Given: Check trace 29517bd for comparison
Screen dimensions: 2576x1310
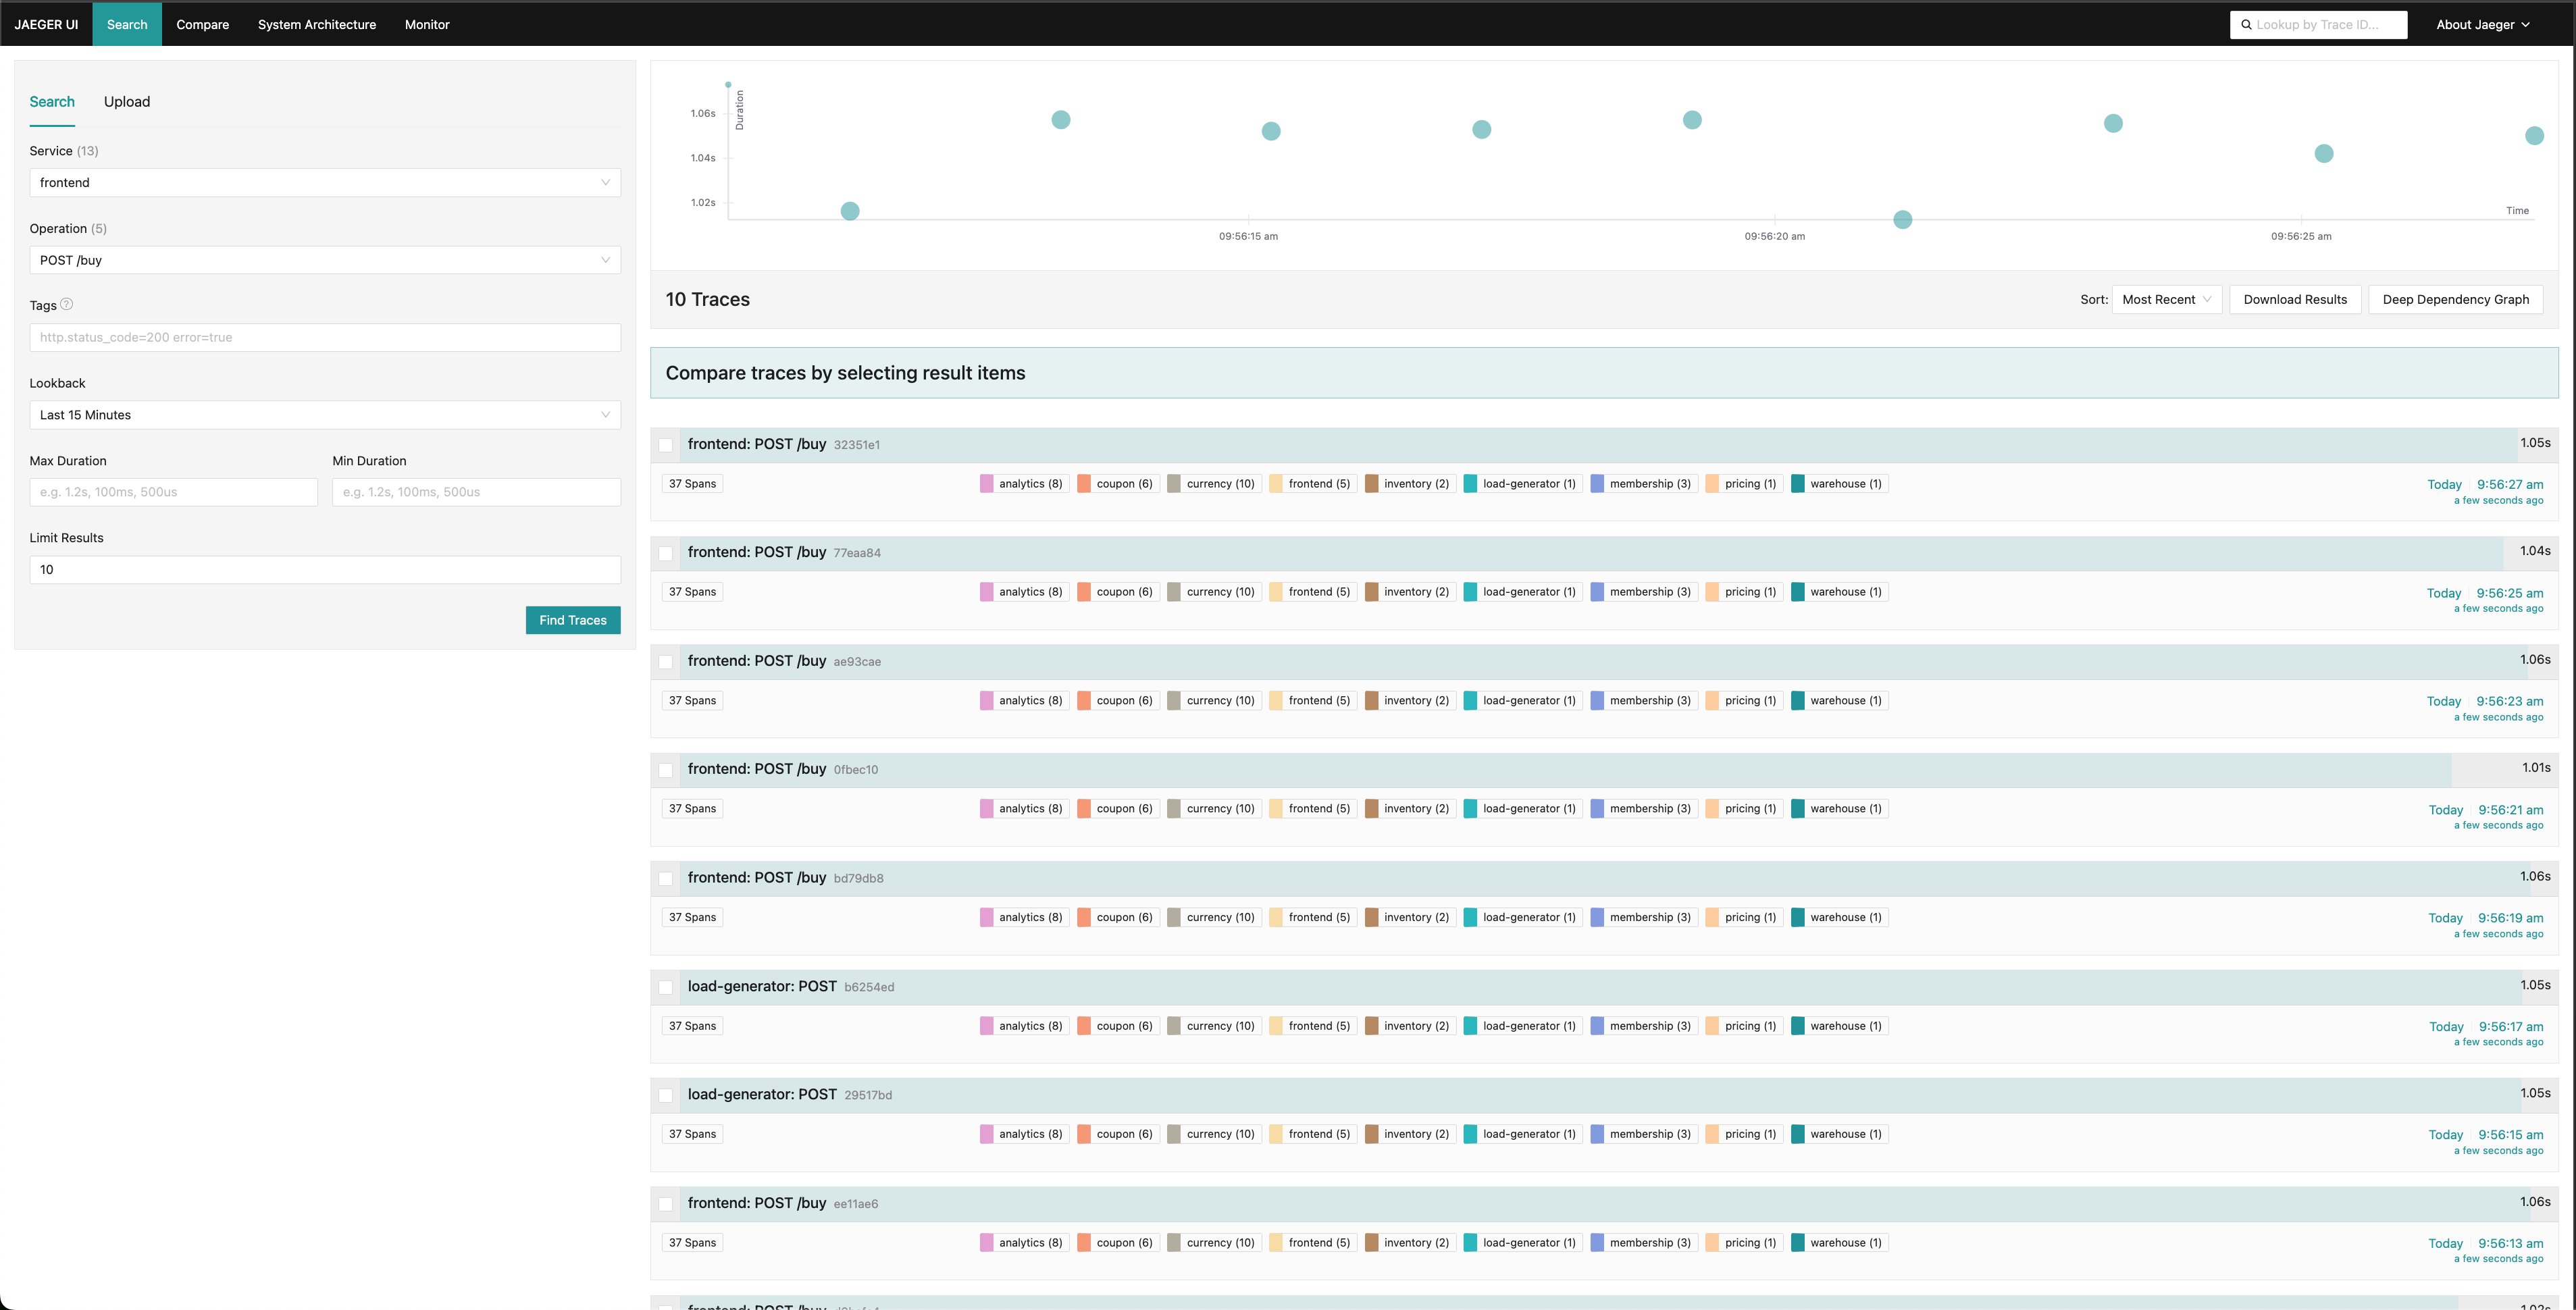Looking at the screenshot, I should [x=666, y=1095].
